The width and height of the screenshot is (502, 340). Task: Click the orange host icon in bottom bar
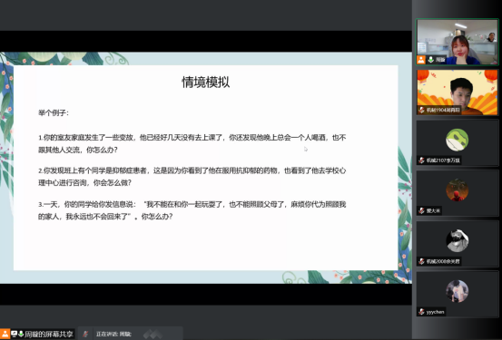click(x=5, y=334)
